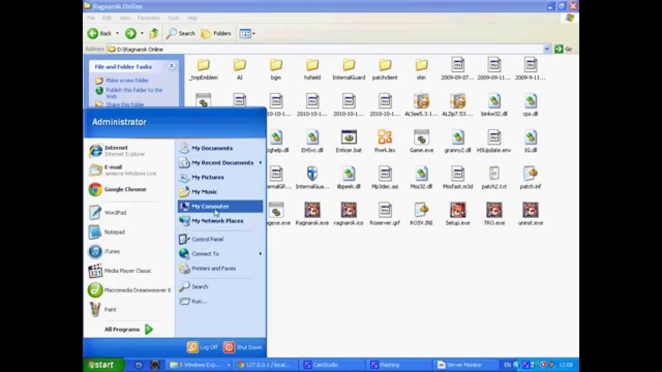Click the green Forward arrow button
Screen dimensions: 662x372
pyautogui.click(x=131, y=34)
